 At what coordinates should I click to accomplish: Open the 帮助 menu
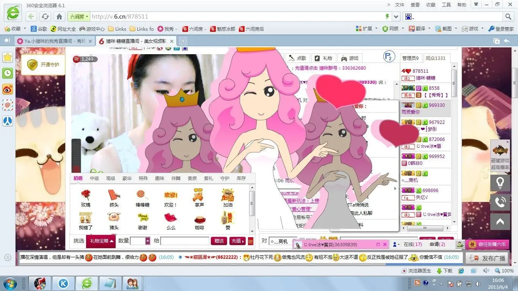pyautogui.click(x=462, y=5)
